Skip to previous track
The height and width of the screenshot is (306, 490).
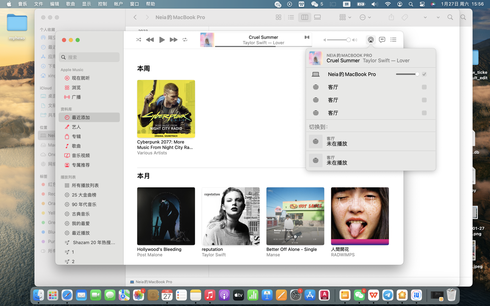[150, 40]
